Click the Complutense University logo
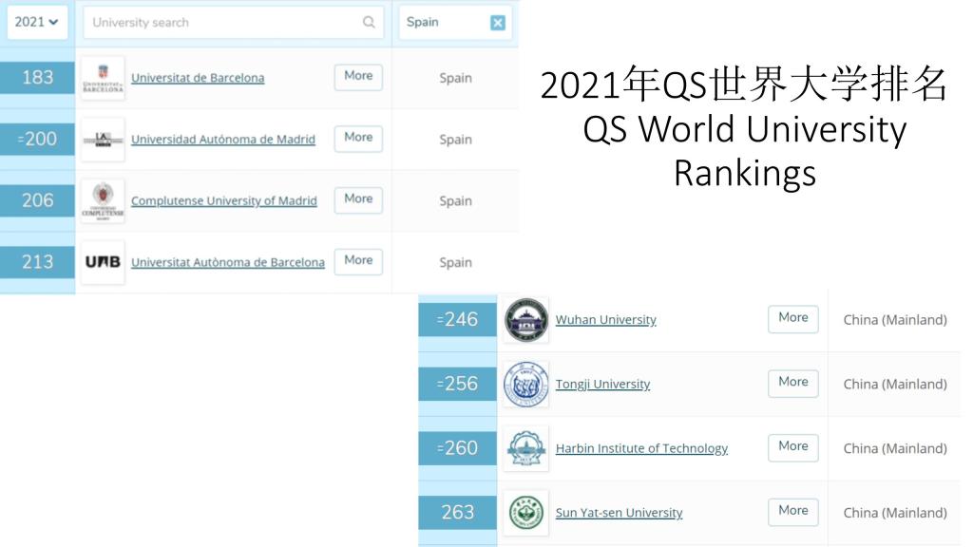The height and width of the screenshot is (547, 973). click(103, 201)
